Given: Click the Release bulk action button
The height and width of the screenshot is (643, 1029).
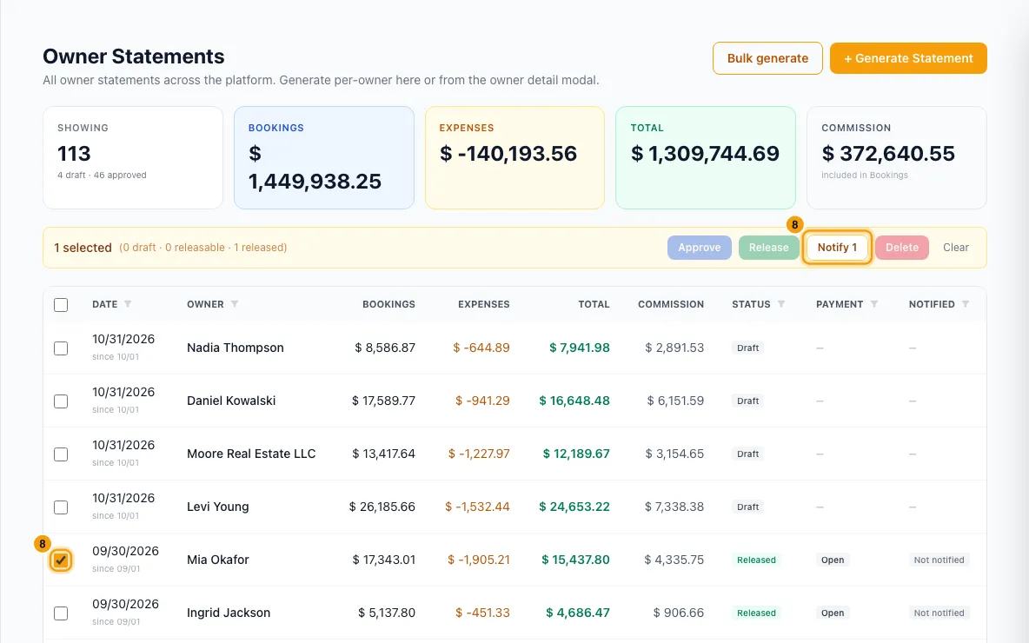Looking at the screenshot, I should (768, 248).
